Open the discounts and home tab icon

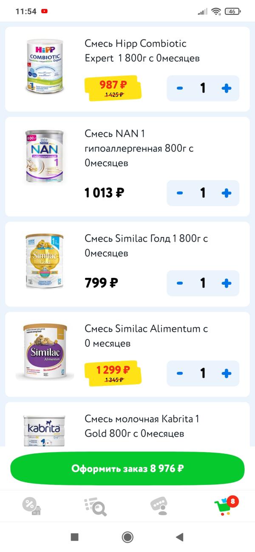(x=32, y=506)
